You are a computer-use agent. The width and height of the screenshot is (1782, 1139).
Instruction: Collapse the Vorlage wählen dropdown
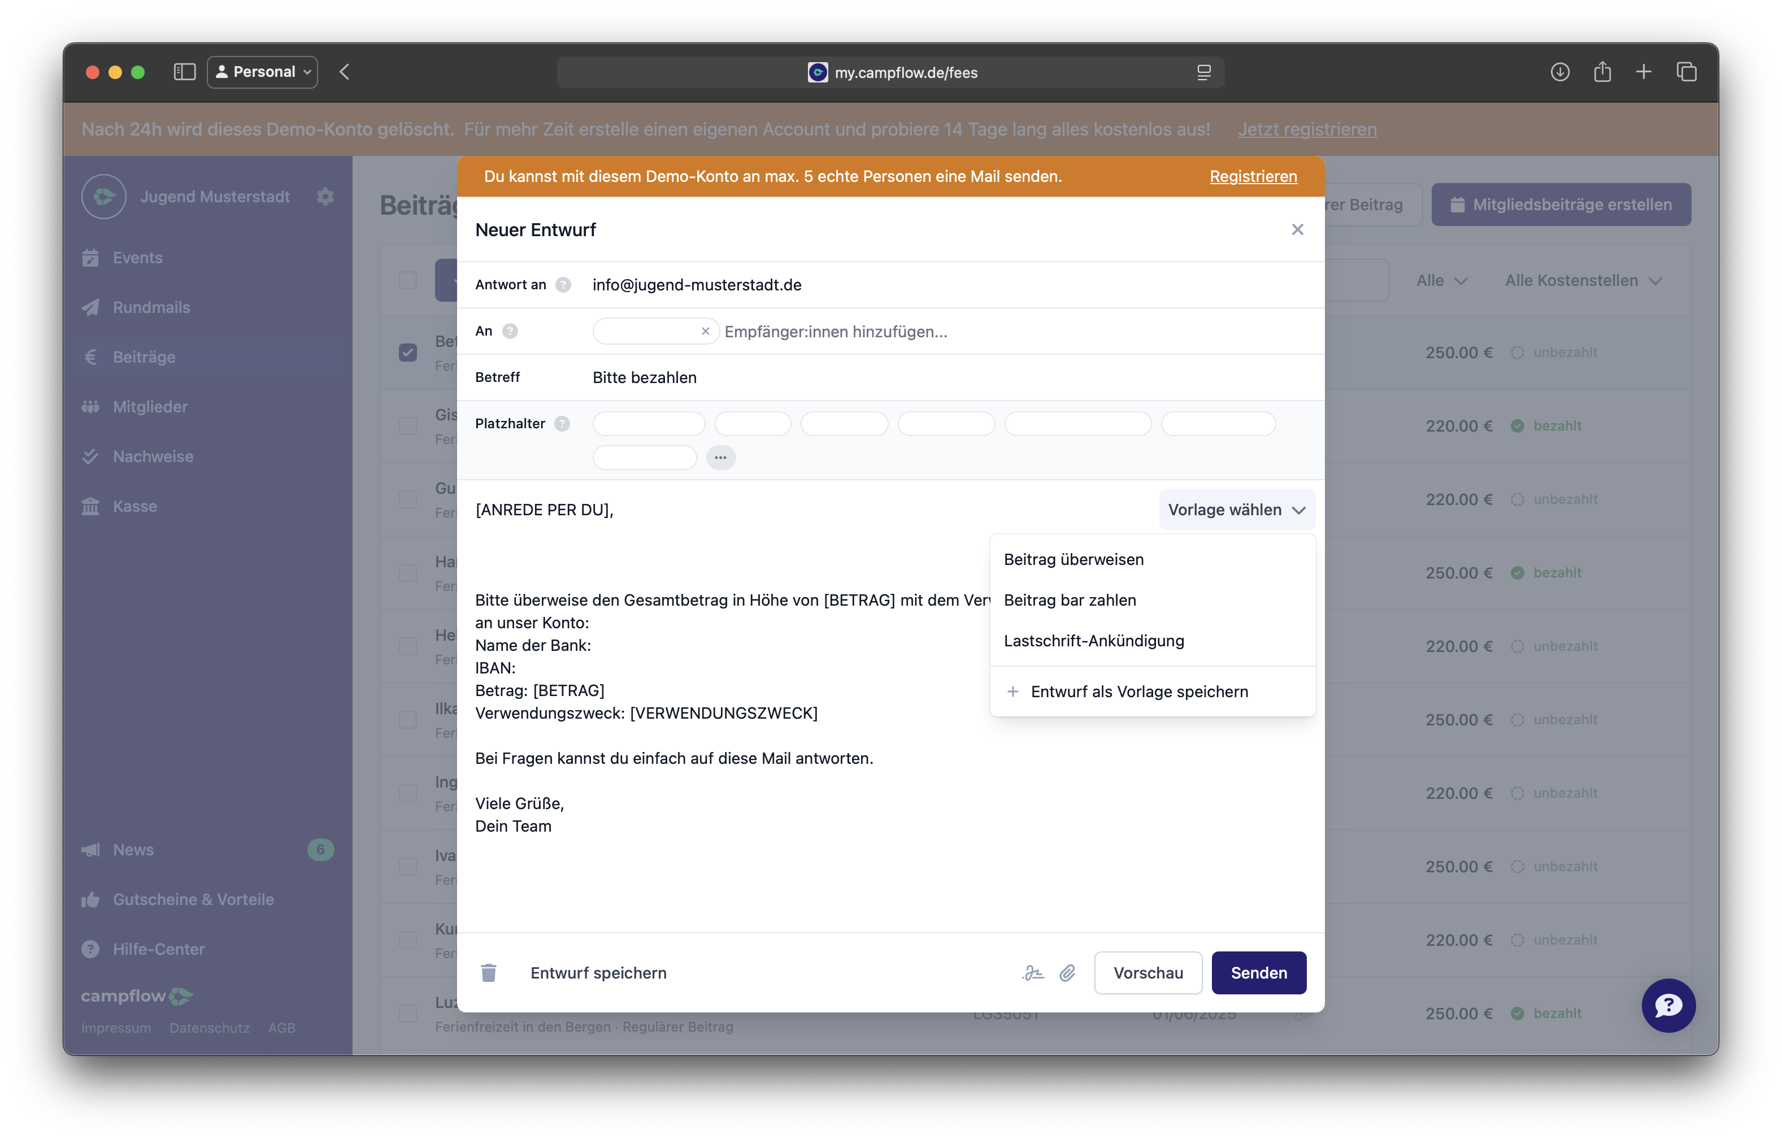click(1237, 509)
